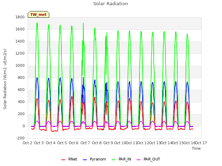Click the 1200 y-axis tick label
The width and height of the screenshot is (222, 166).
[x=20, y=54]
